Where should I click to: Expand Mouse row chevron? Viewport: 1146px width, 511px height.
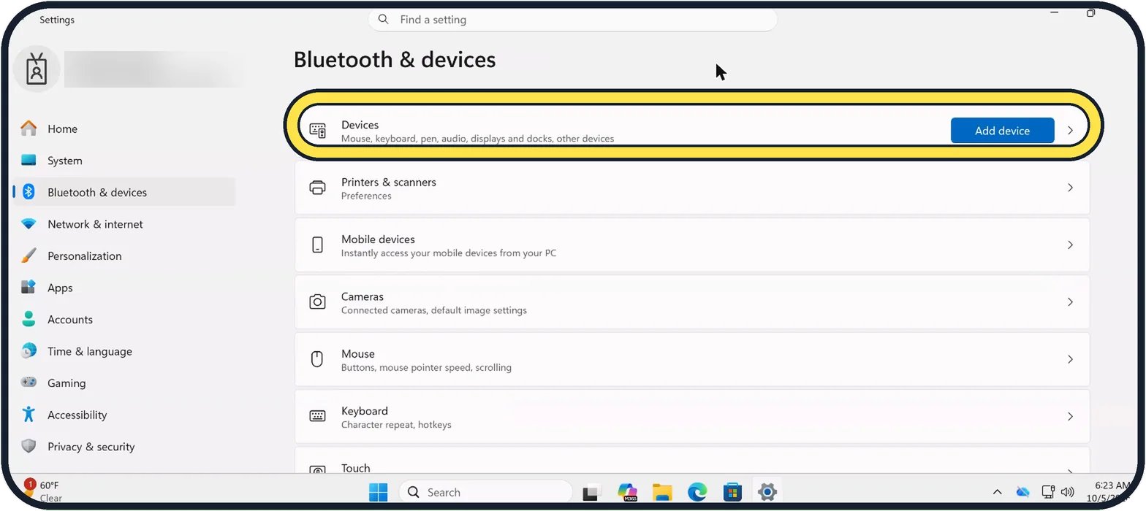(1070, 359)
